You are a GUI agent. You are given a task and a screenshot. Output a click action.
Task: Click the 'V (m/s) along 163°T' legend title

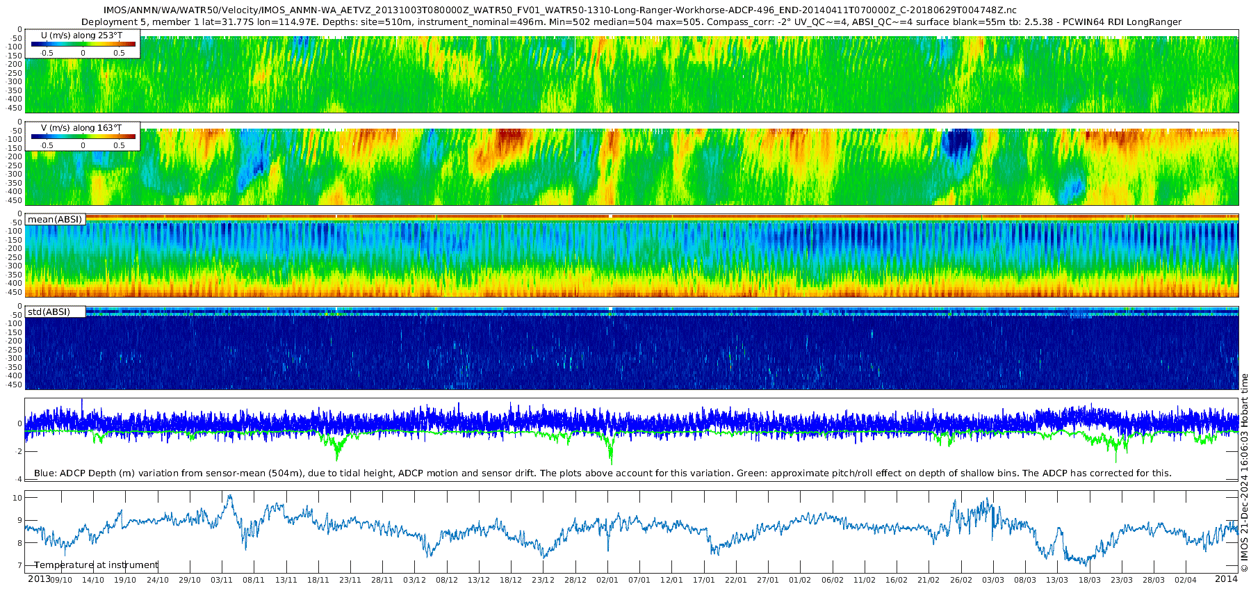coord(81,128)
